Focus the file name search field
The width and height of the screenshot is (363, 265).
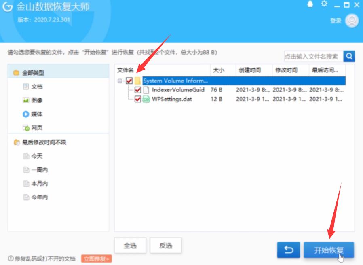point(314,56)
